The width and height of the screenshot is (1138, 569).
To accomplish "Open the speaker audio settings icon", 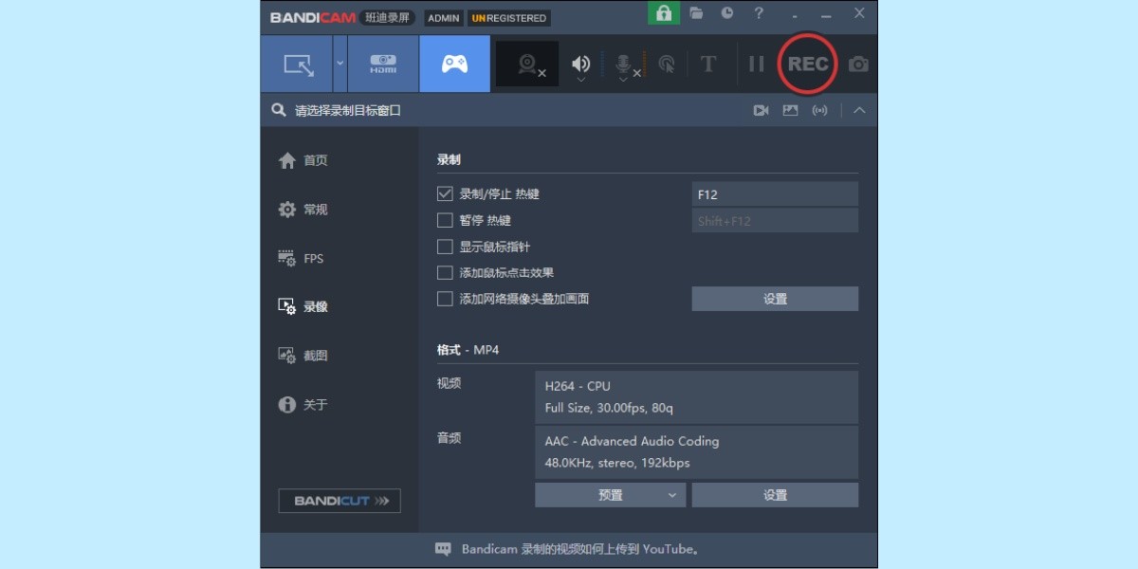I will coord(581,63).
